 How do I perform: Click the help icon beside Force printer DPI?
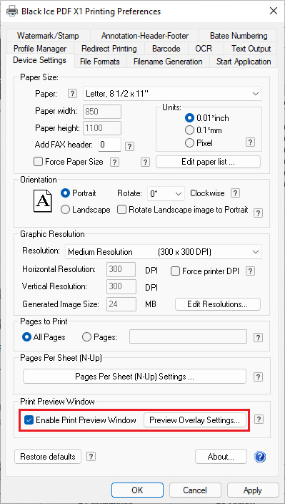click(251, 271)
